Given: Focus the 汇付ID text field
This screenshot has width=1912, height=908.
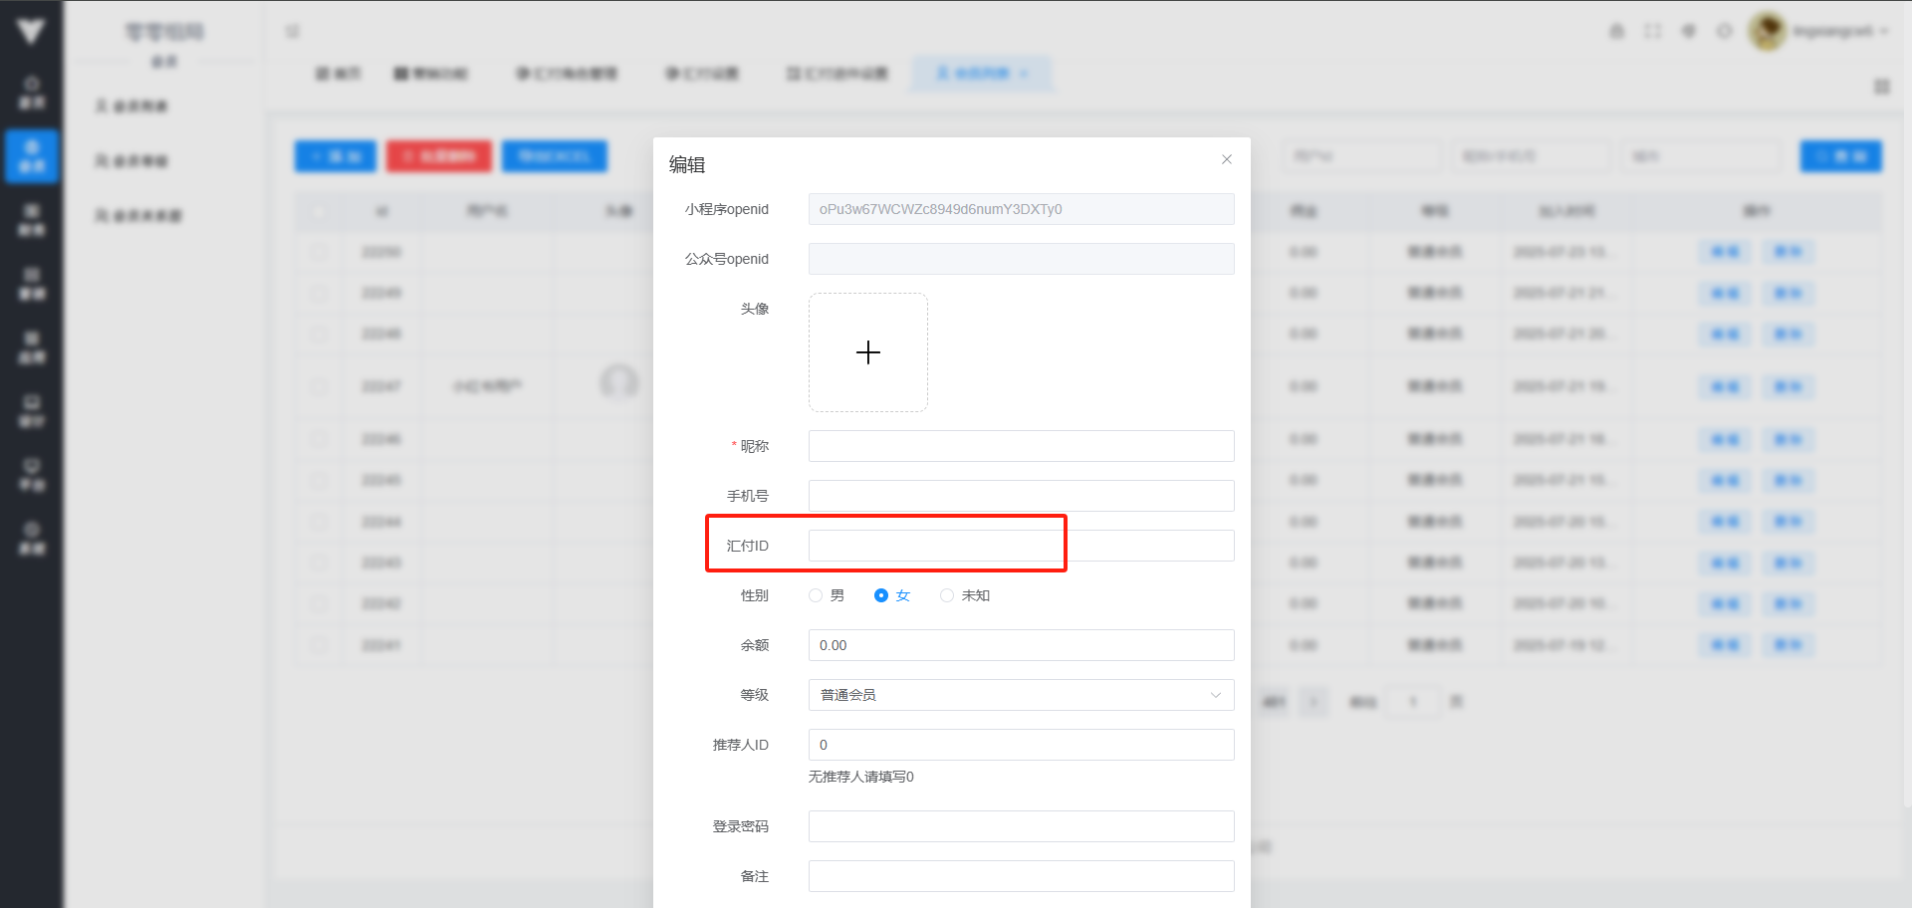Looking at the screenshot, I should click(1021, 546).
